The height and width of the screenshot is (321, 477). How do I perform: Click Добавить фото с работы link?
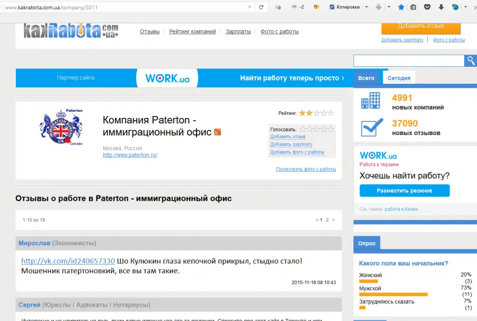click(297, 152)
